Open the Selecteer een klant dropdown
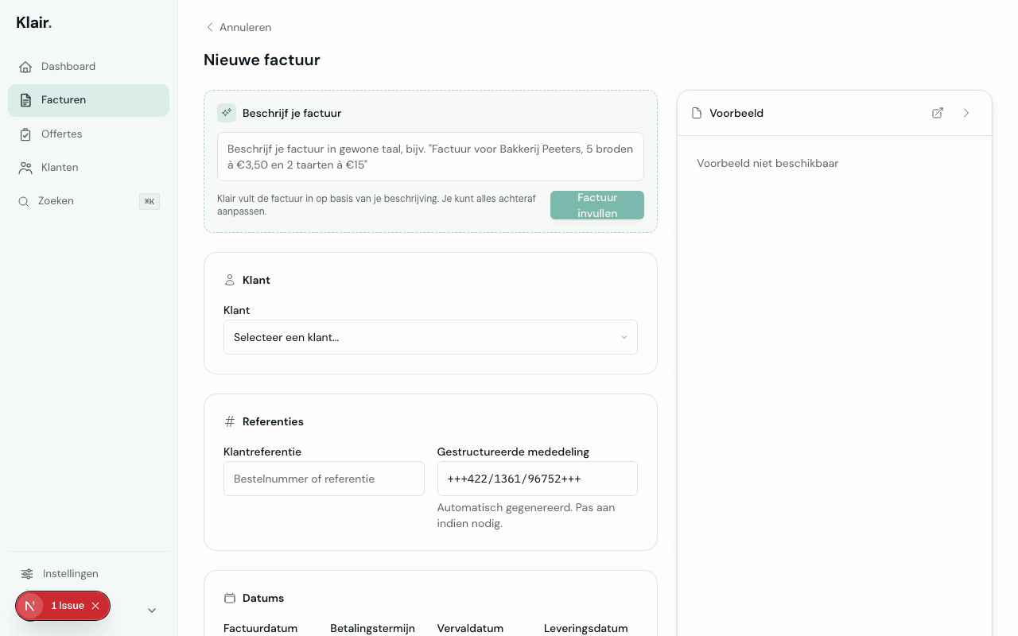 tap(430, 337)
